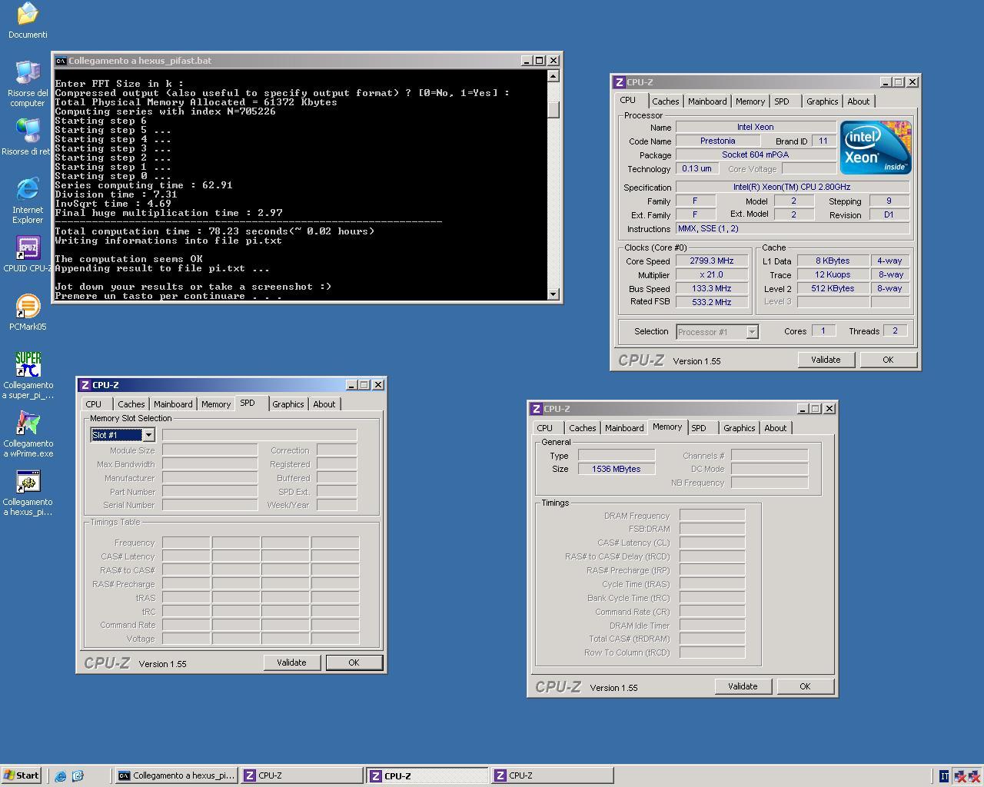
Task: Select About tab in Memory CPU-Z window
Action: [x=775, y=428]
